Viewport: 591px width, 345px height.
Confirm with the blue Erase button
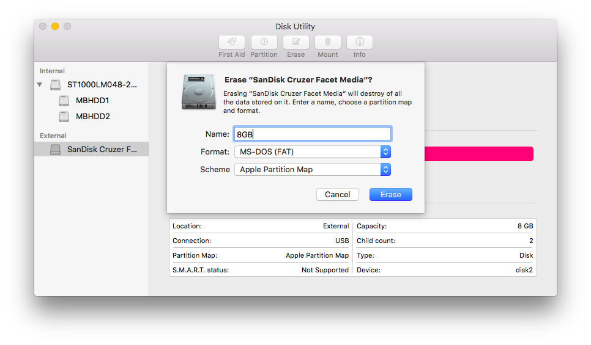391,195
